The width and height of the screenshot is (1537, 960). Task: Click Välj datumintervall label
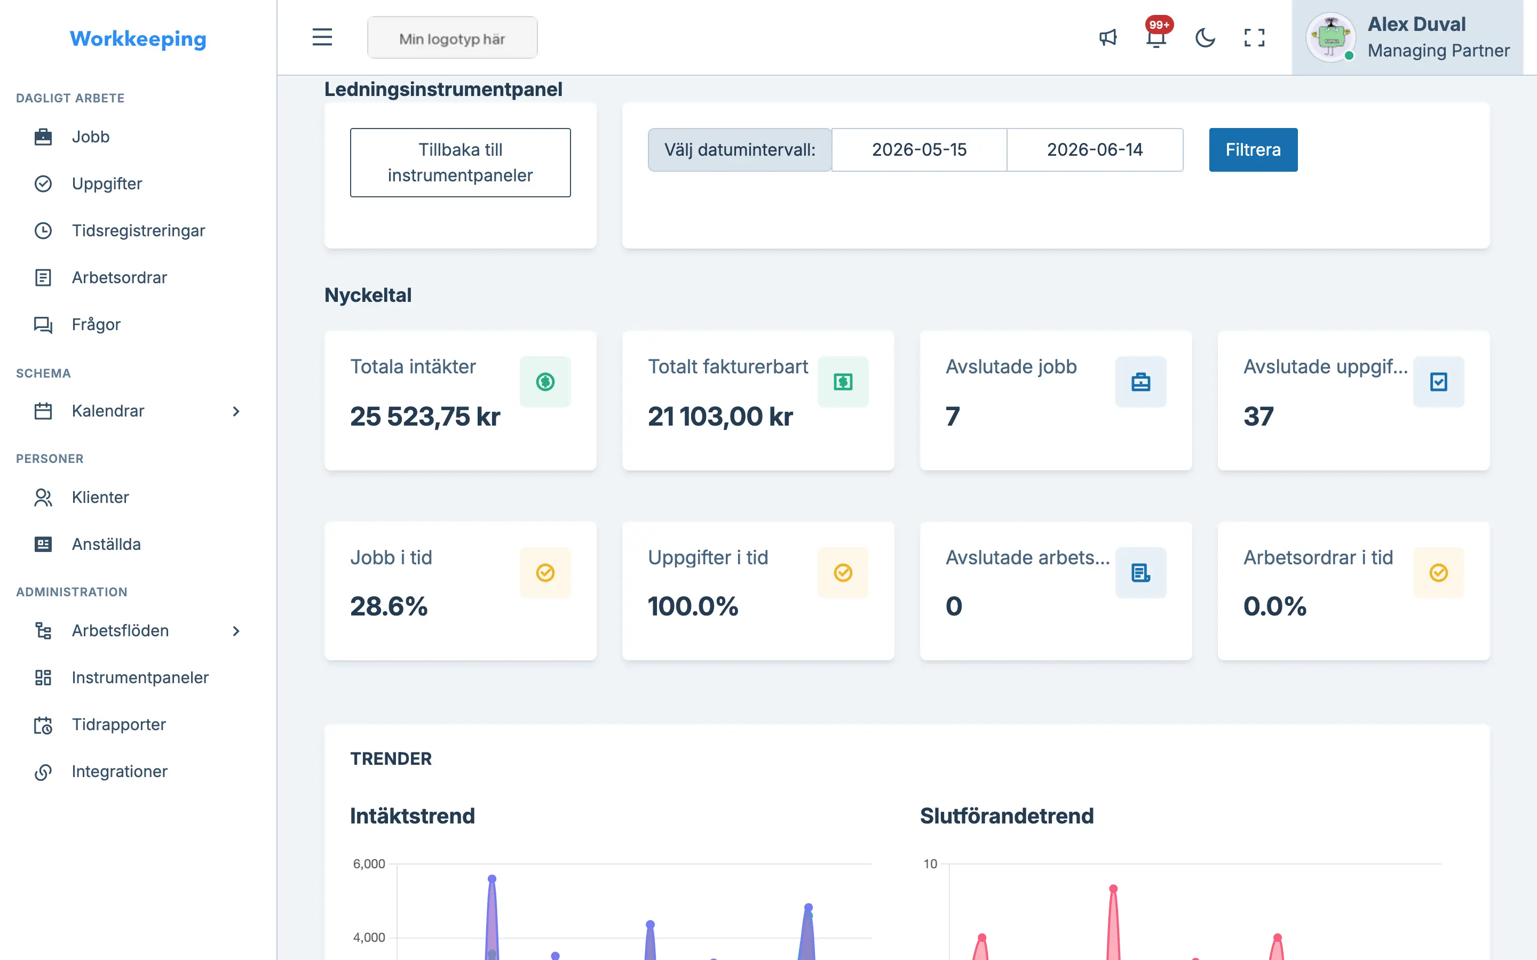739,150
